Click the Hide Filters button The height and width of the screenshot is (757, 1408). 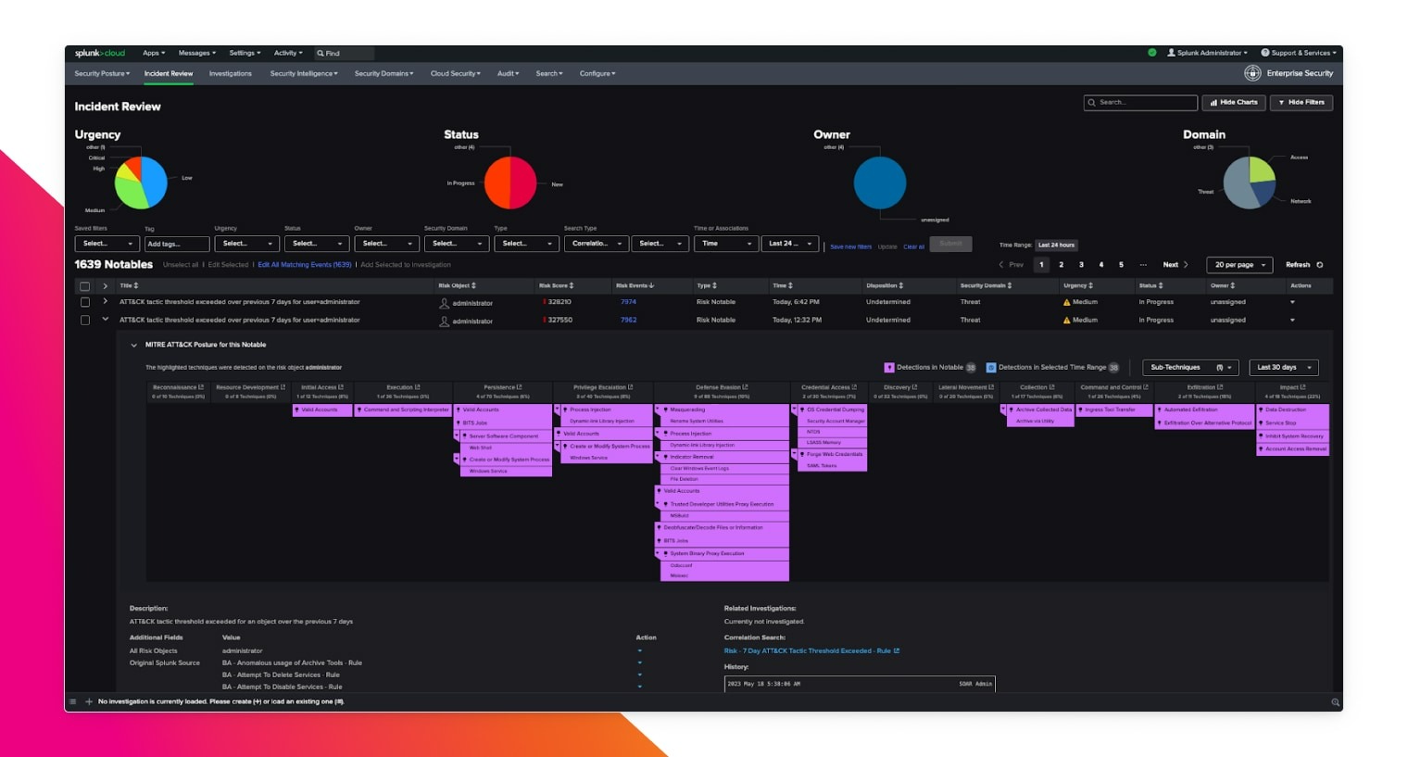1301,102
